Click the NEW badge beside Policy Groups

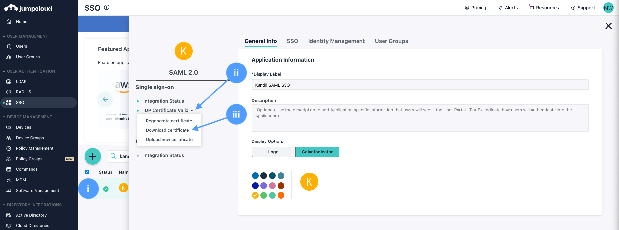click(69, 159)
